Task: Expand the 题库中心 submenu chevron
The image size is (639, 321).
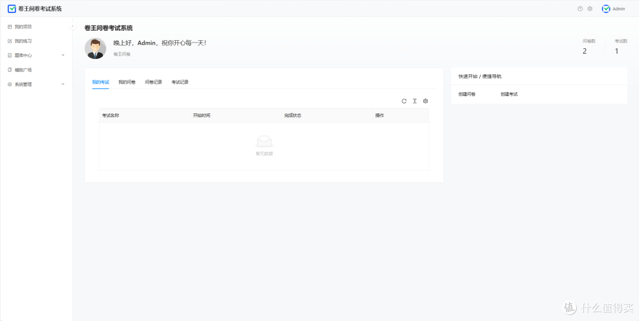Action: 63,55
